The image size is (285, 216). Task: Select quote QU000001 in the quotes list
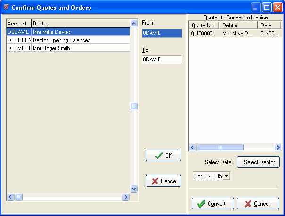[235, 33]
